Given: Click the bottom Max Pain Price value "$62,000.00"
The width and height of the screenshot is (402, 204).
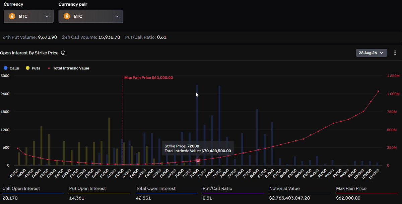Looking at the screenshot, I should click(348, 198).
